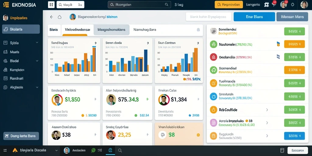Open the Send Inubas chart arrow
Screen dimensions: 312x156
[x=95, y=43]
